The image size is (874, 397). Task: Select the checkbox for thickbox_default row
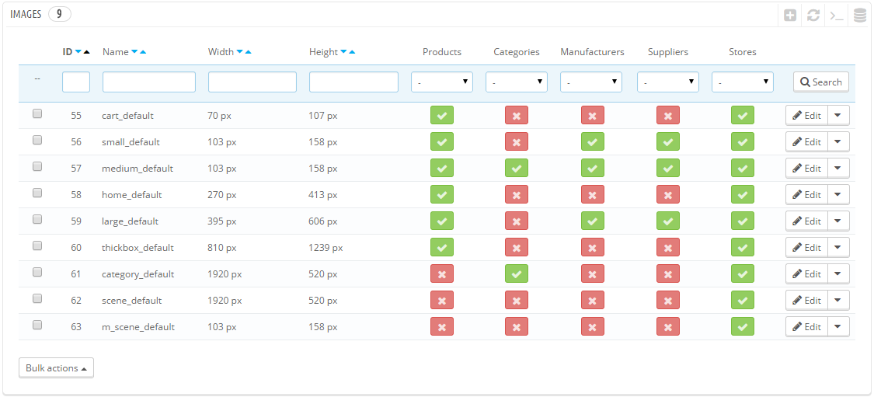[37, 246]
